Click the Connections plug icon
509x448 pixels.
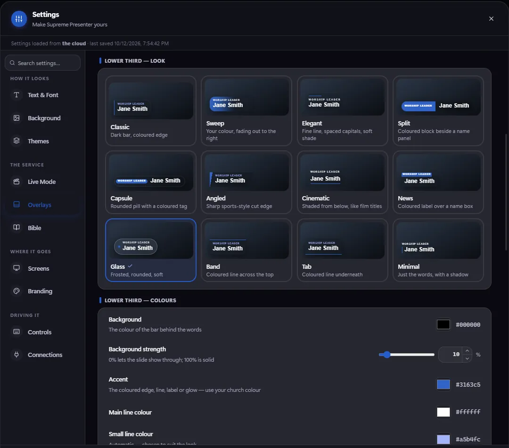16,355
